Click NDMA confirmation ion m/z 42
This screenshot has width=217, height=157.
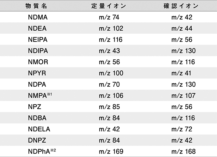[x=182, y=17]
